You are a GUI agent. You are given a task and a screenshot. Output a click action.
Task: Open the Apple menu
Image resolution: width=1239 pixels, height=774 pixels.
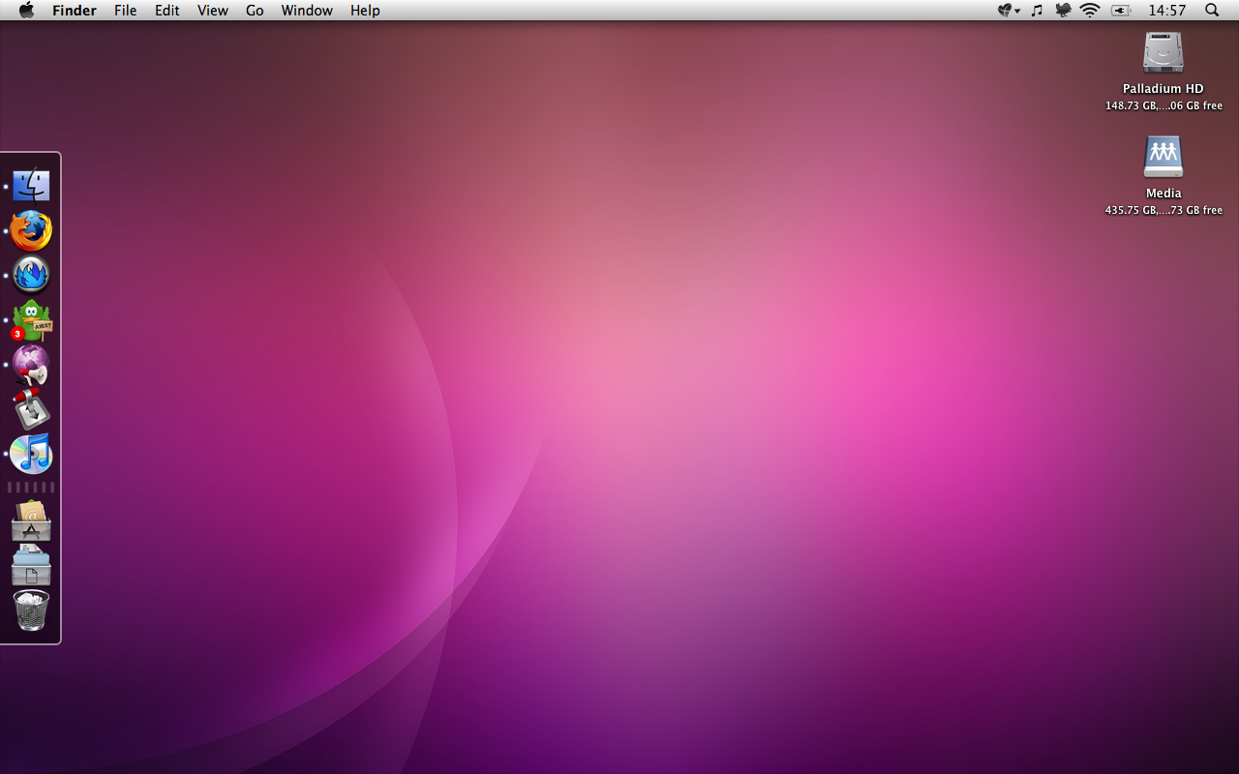26,11
